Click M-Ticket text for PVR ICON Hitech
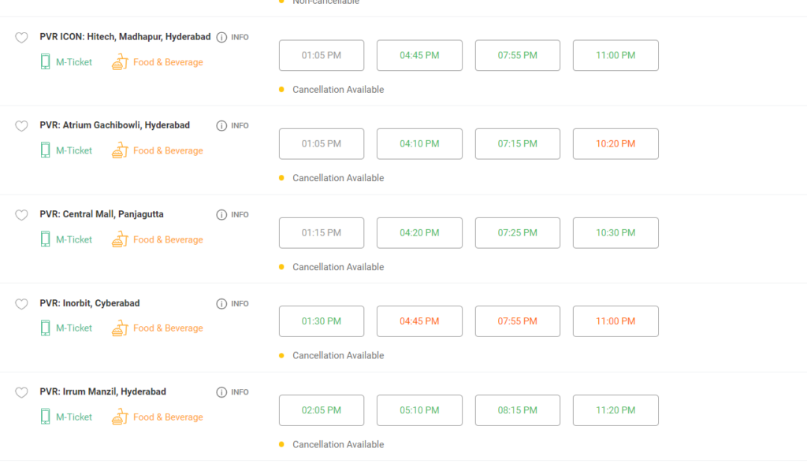The height and width of the screenshot is (467, 807). click(x=74, y=61)
